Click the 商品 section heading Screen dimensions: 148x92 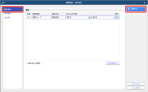click(x=27, y=10)
